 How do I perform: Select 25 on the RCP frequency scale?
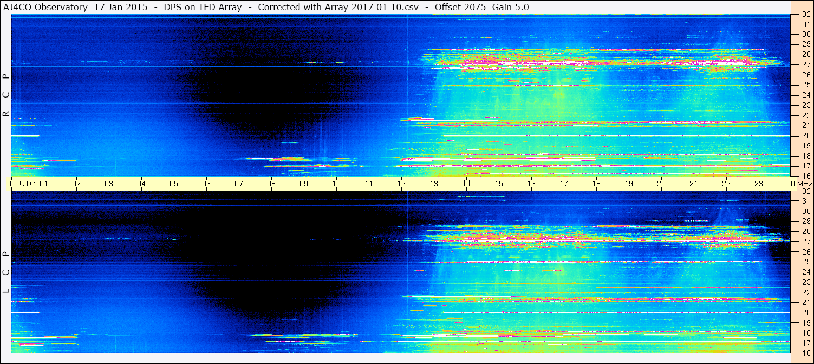tap(806, 84)
